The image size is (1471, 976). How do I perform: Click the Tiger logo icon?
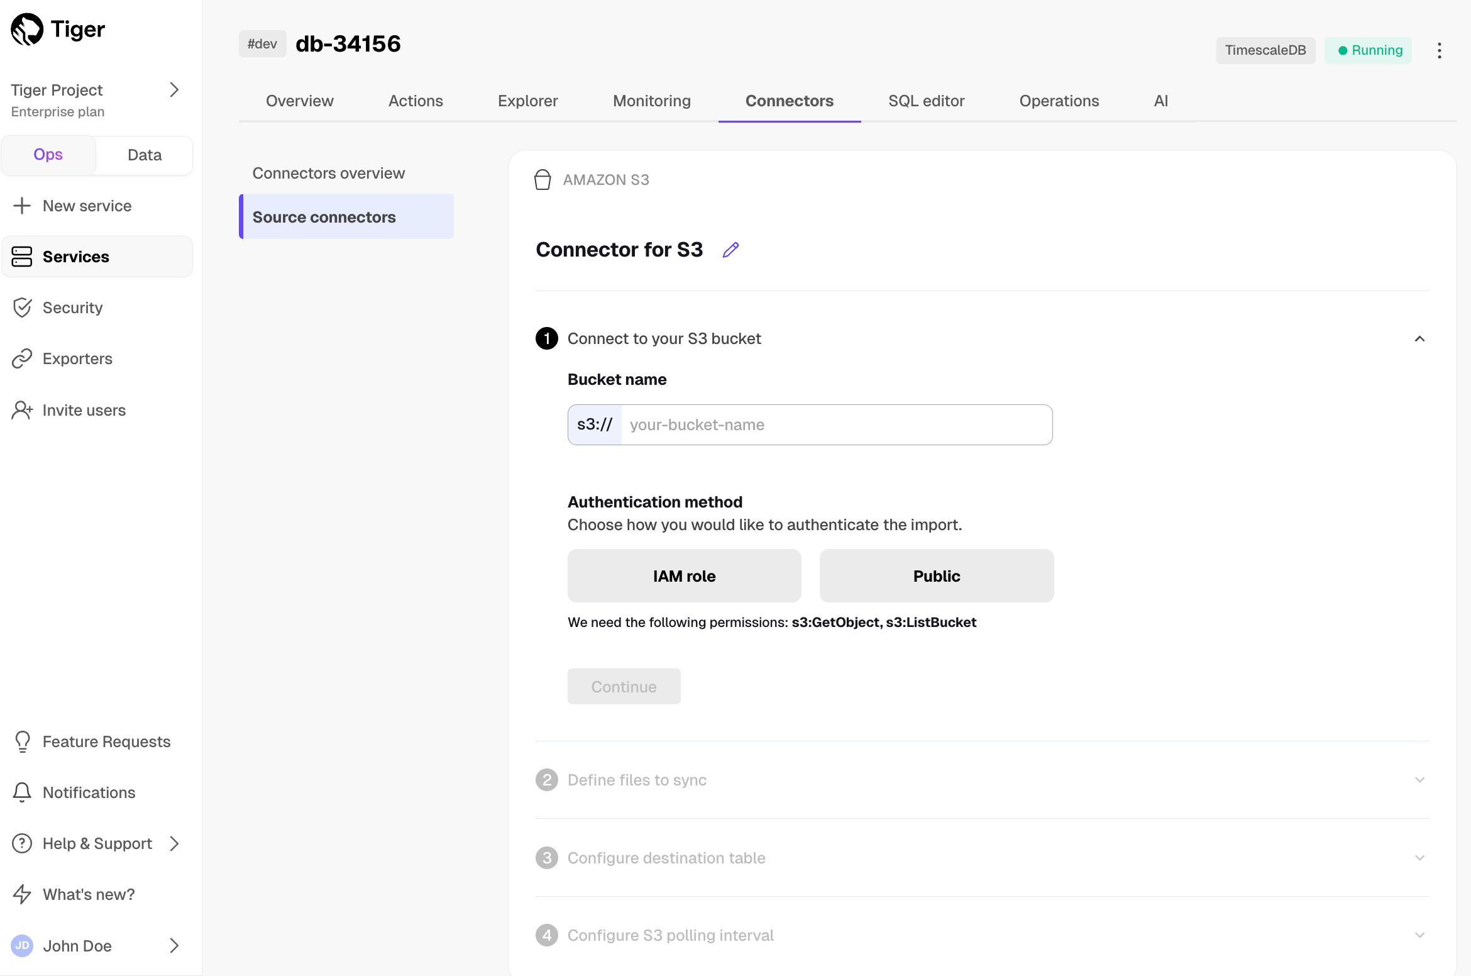[x=27, y=30]
